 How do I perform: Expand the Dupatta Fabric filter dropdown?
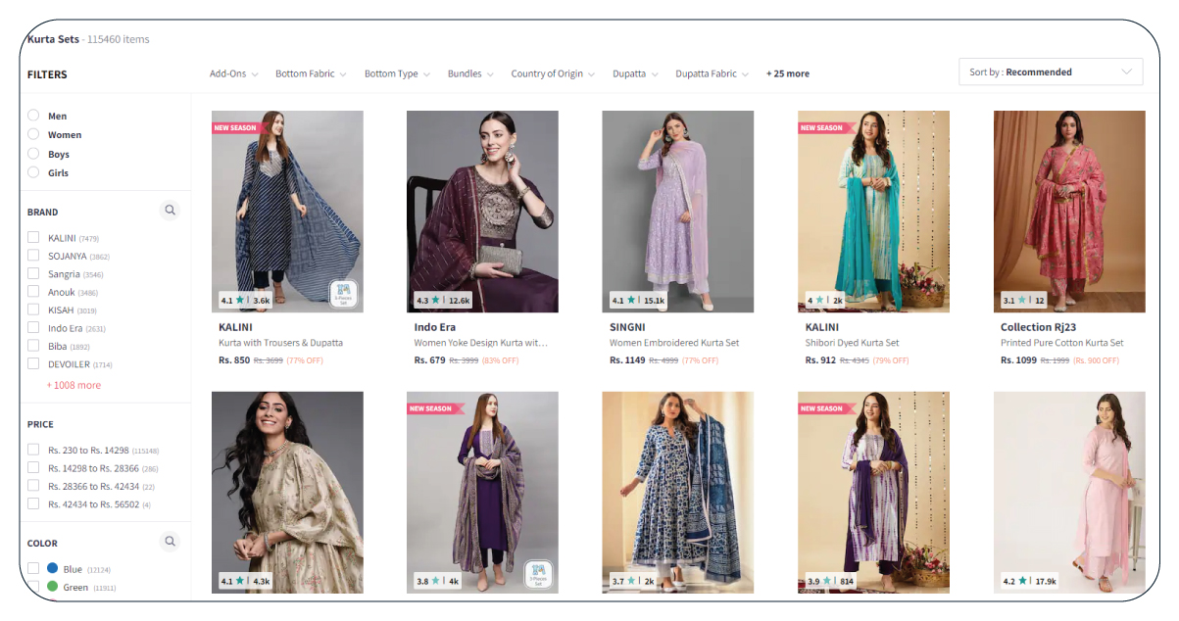(x=712, y=73)
